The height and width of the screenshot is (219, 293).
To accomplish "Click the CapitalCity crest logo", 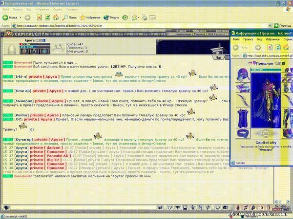I will pyautogui.click(x=8, y=34).
